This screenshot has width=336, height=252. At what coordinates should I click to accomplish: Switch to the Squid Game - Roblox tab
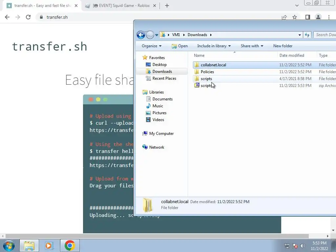pos(121,6)
